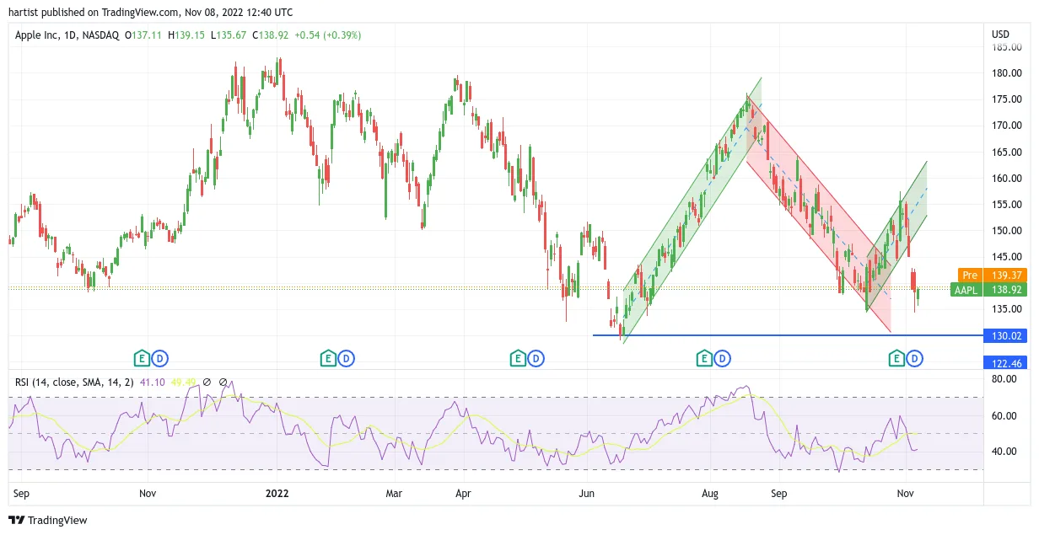Viewport: 1039px width, 535px height.
Task: Click the 2022 label on the date axis
Action: tap(277, 494)
